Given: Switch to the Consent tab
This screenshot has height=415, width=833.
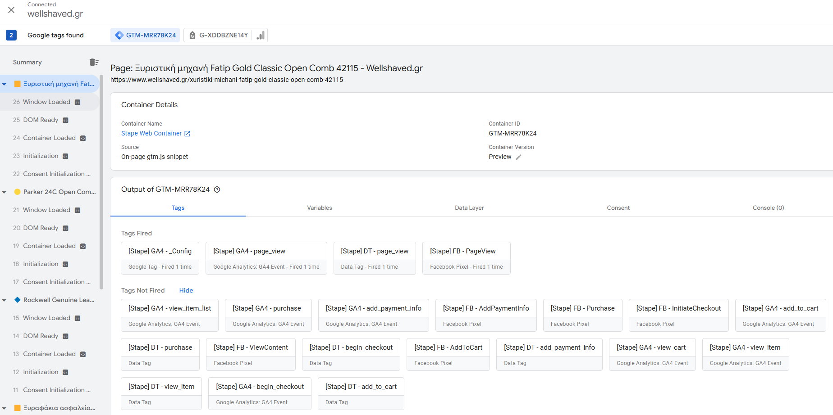Looking at the screenshot, I should pos(618,207).
